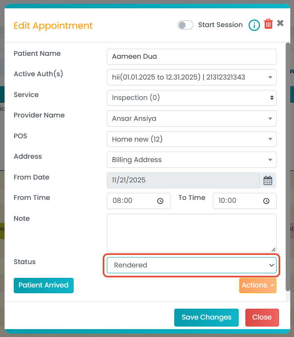Expand the POS dropdown
294x337 pixels.
(191, 139)
